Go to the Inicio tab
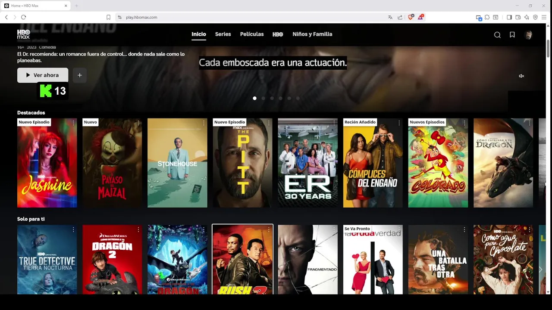The height and width of the screenshot is (310, 552). [x=199, y=34]
